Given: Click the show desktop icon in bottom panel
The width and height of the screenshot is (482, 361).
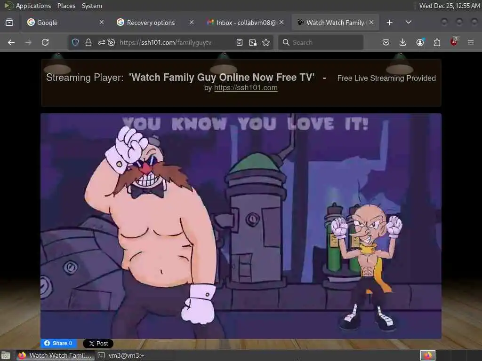Looking at the screenshot, I should tap(6, 356).
